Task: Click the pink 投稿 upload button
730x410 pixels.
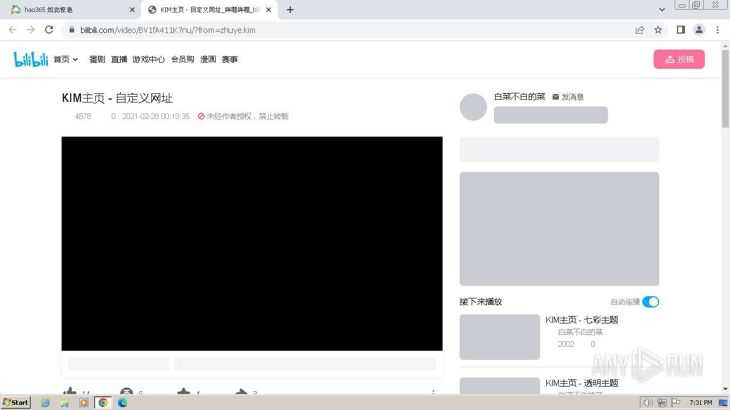Action: click(679, 59)
